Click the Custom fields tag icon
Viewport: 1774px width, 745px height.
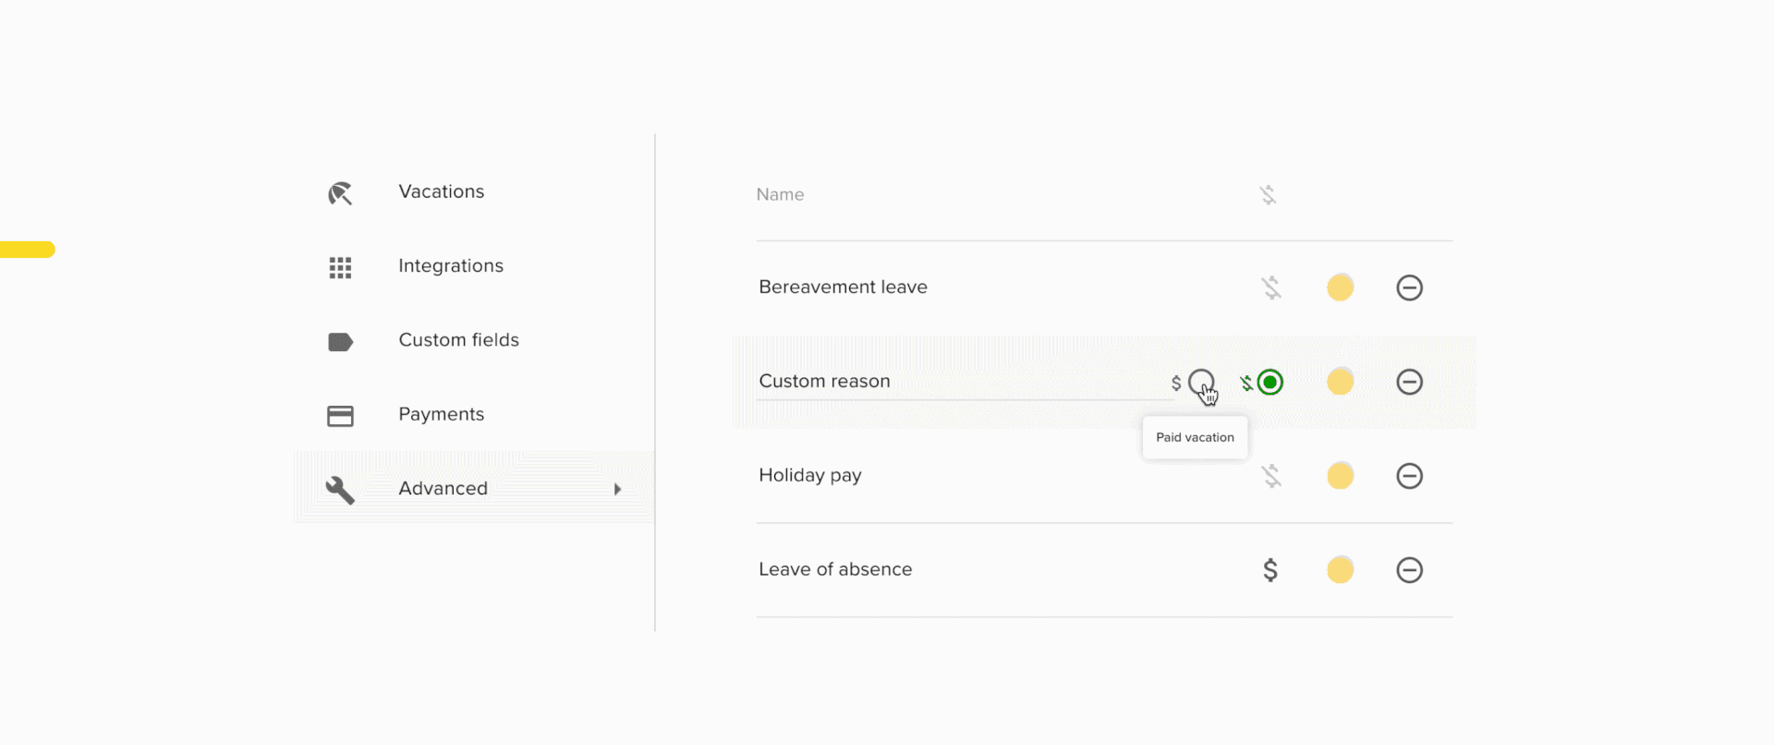pos(340,342)
